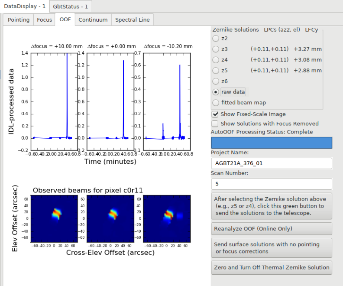Click the Δfocus = +10.00 mm time plot
This screenshot has height=286, width=343.
[x=54, y=101]
